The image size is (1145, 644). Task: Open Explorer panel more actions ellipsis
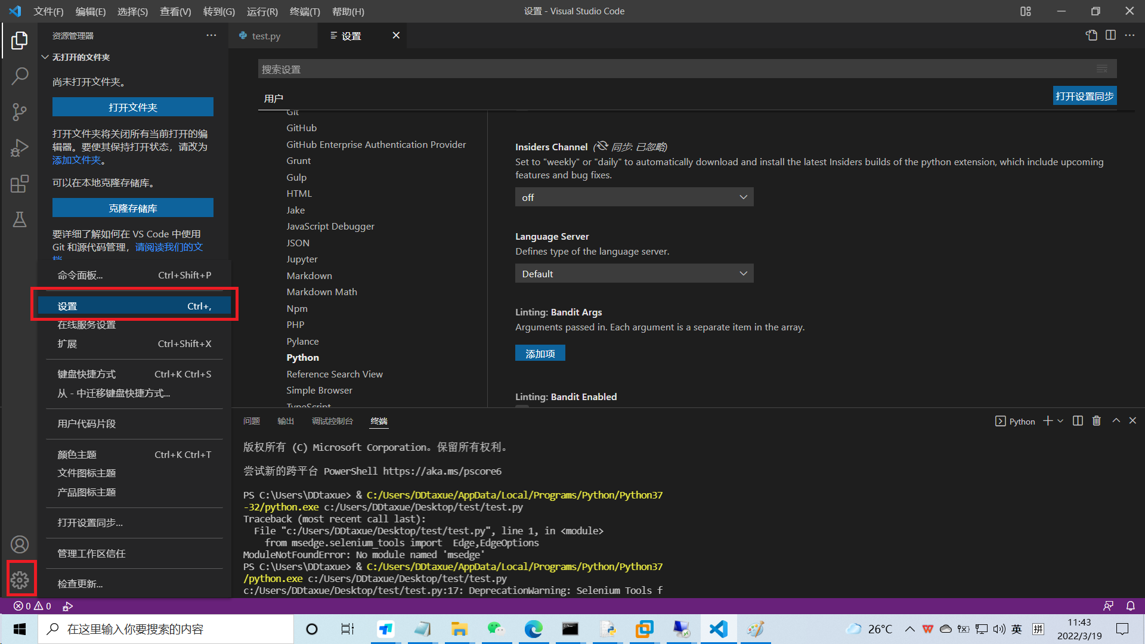211,36
